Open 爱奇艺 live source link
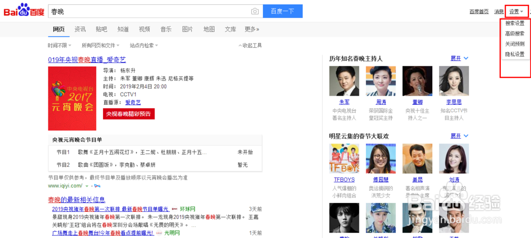The width and height of the screenshot is (531, 238). [133, 102]
